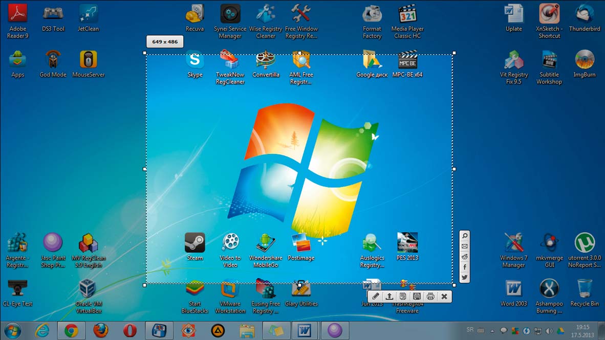Select the Video to Video desktop icon

(x=230, y=250)
